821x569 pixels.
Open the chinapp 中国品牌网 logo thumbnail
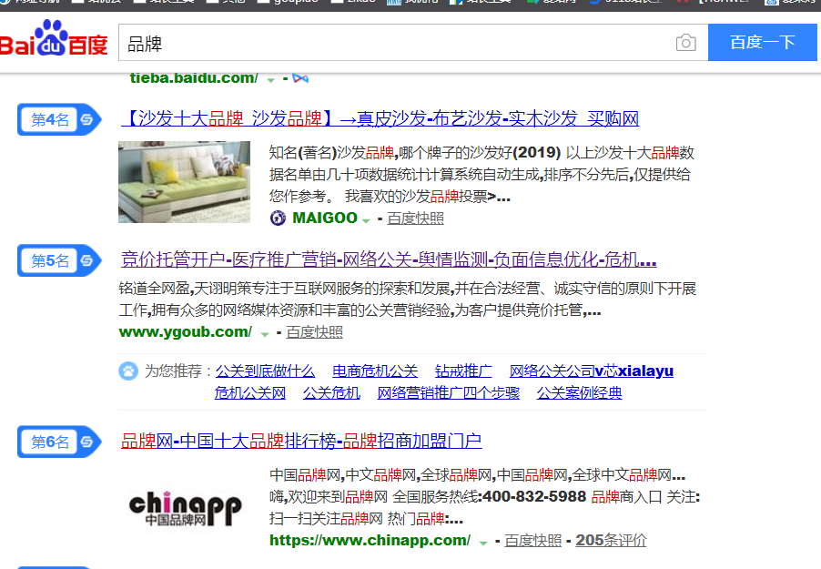[x=185, y=508]
